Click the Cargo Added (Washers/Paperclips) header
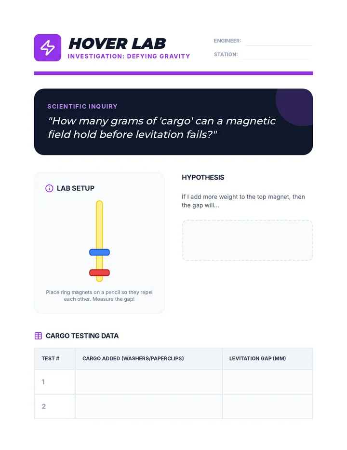The width and height of the screenshot is (347, 450). (133, 358)
